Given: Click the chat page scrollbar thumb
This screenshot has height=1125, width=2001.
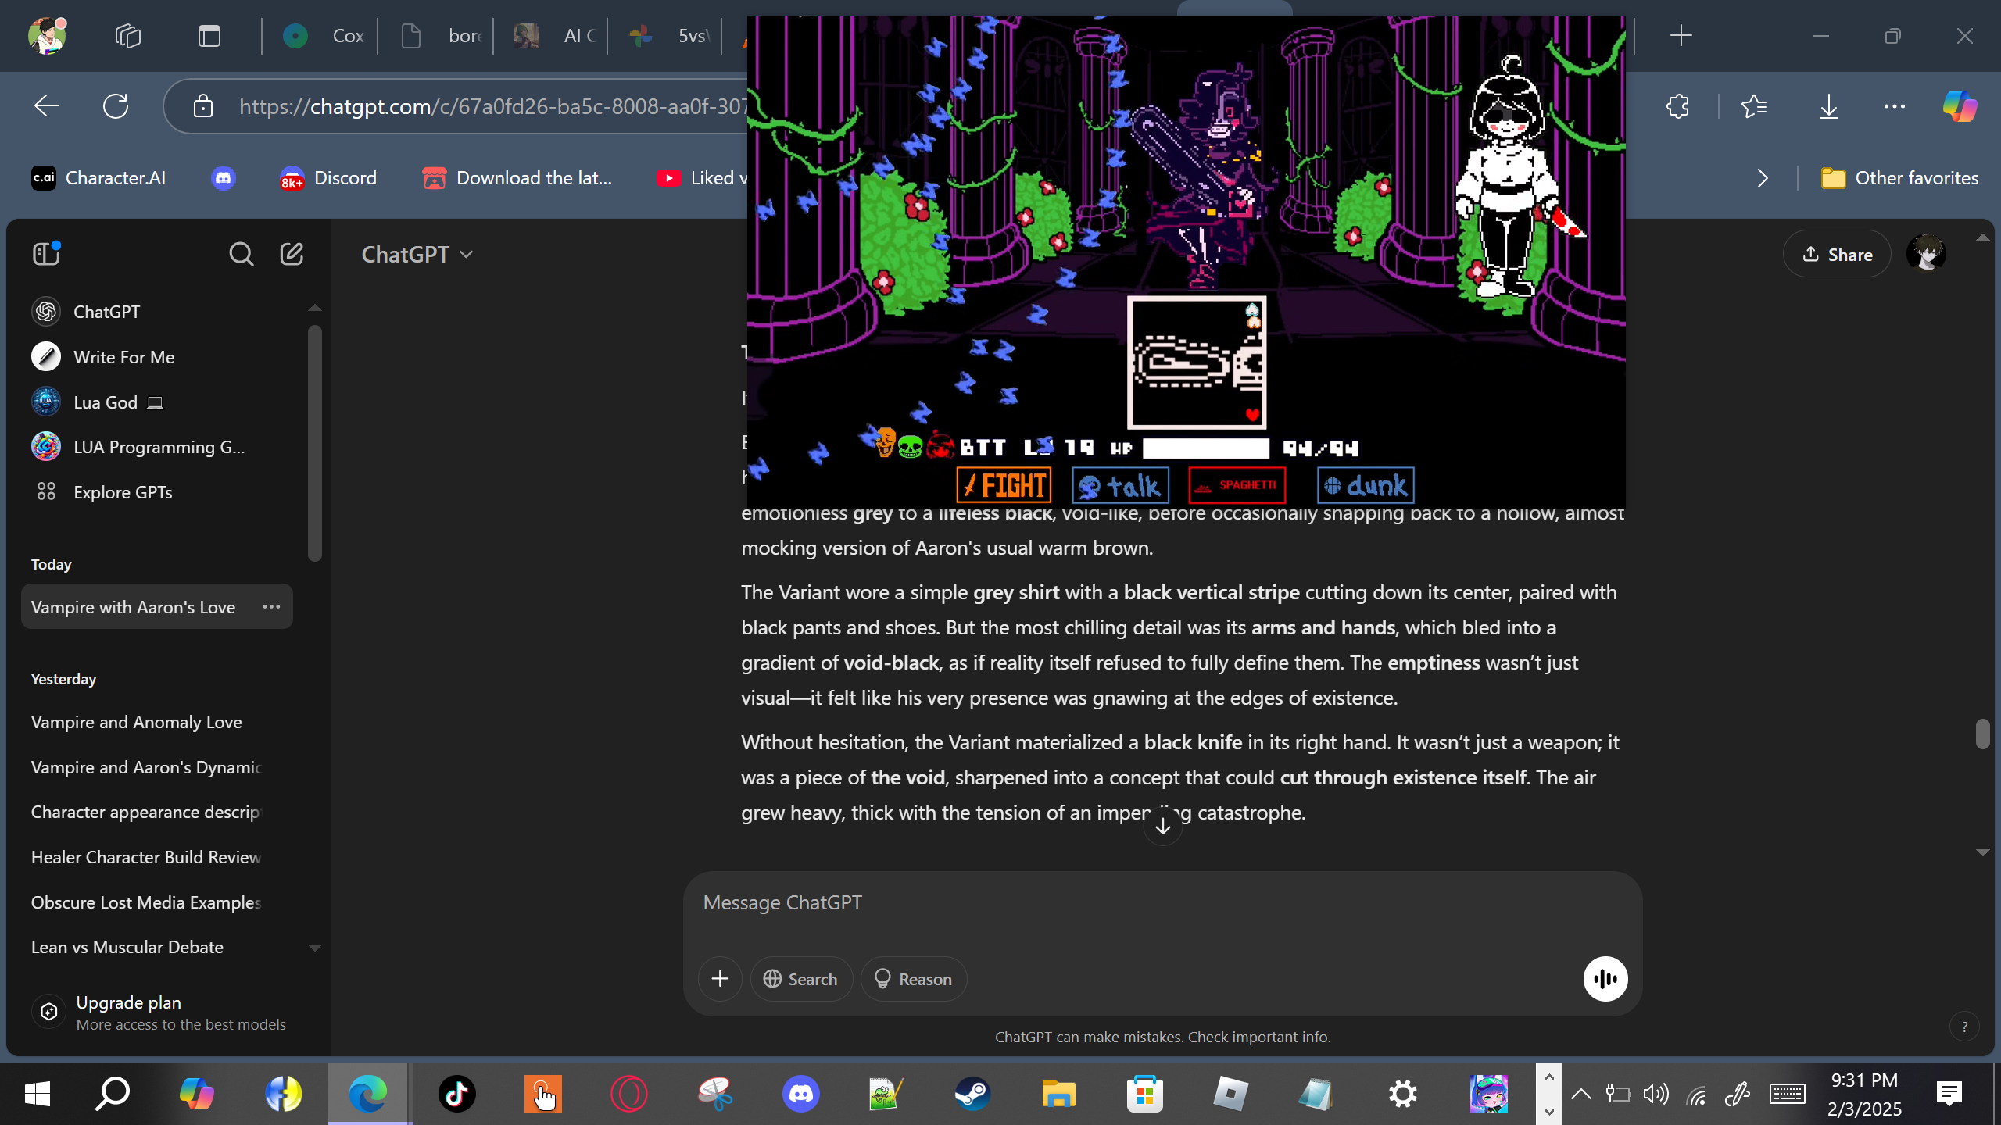Looking at the screenshot, I should click(1982, 734).
